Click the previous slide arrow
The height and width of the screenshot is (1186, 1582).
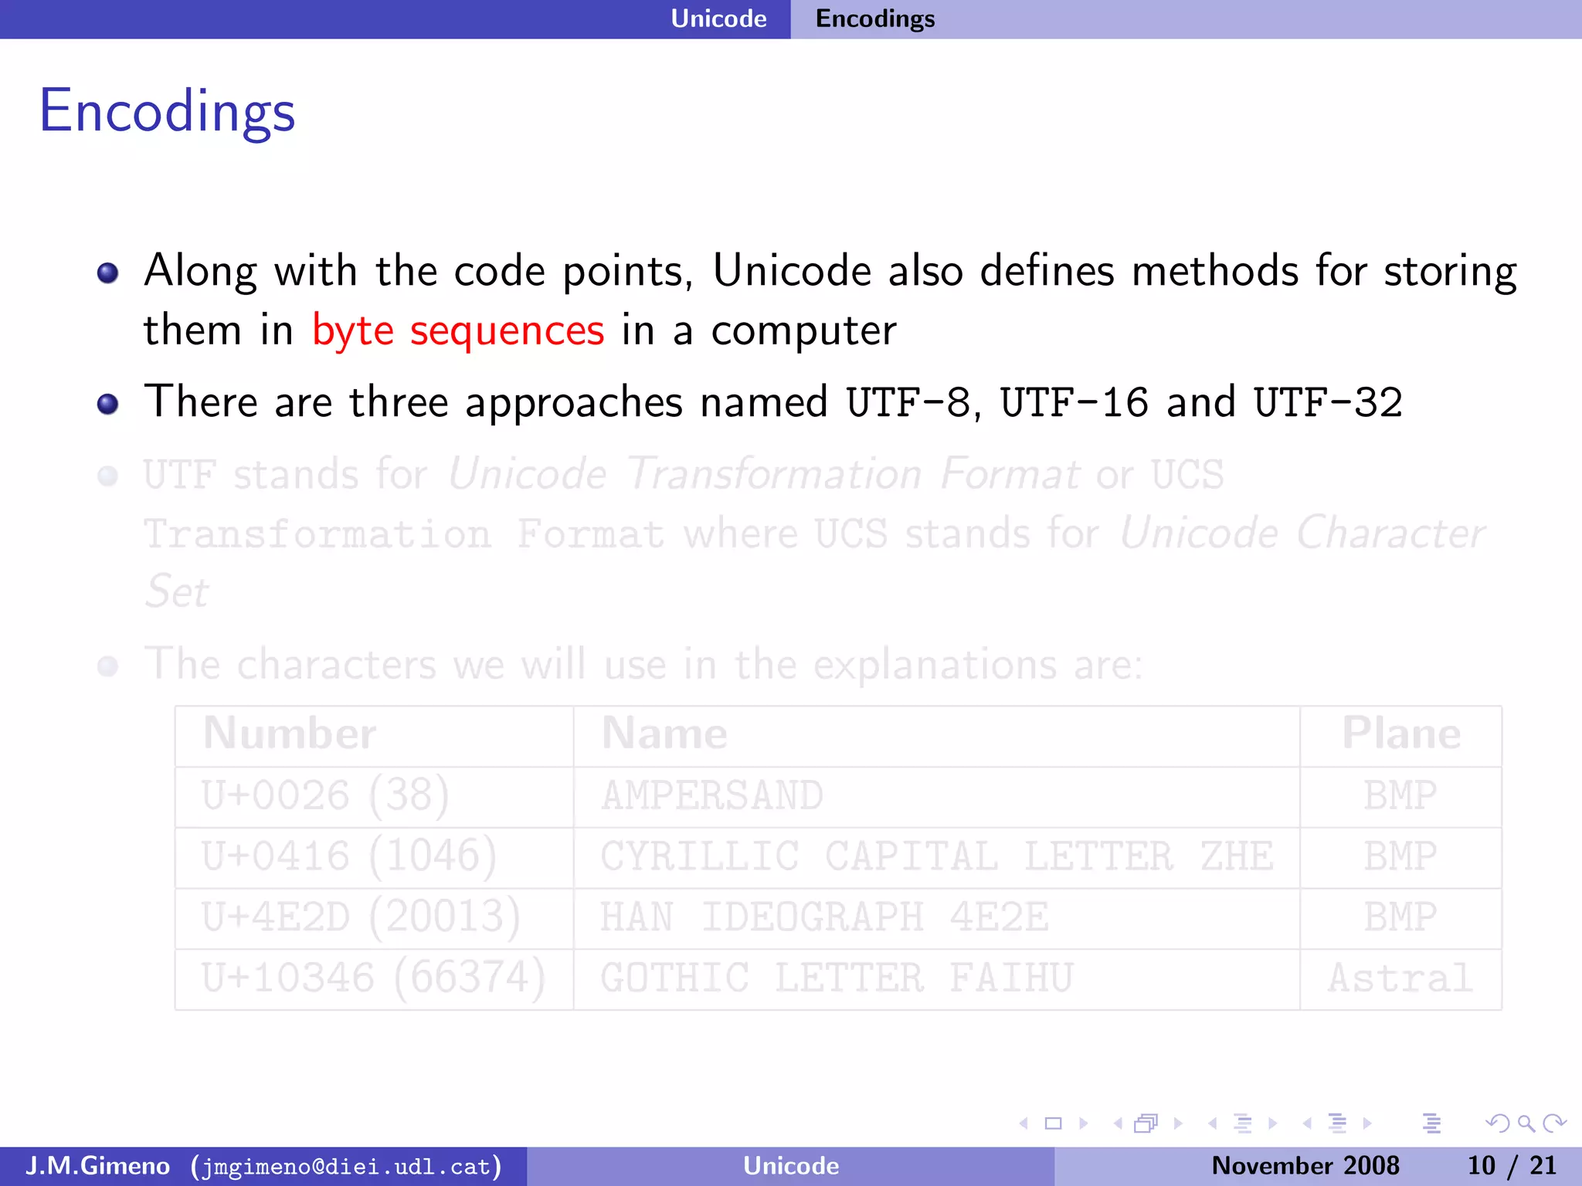pyautogui.click(x=1024, y=1123)
